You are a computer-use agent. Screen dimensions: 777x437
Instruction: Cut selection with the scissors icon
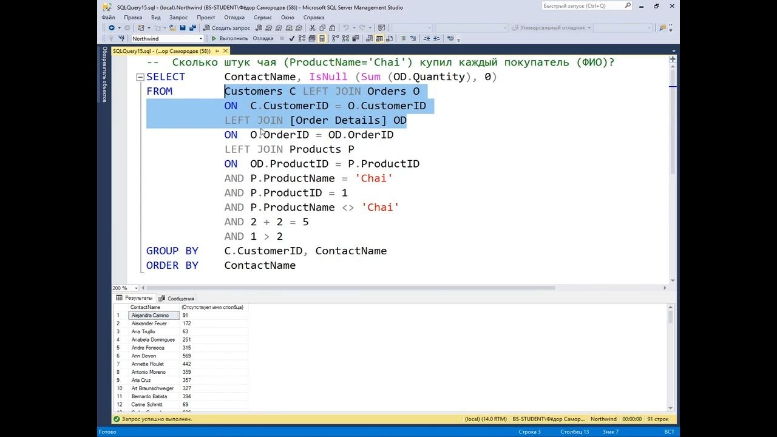(x=311, y=28)
